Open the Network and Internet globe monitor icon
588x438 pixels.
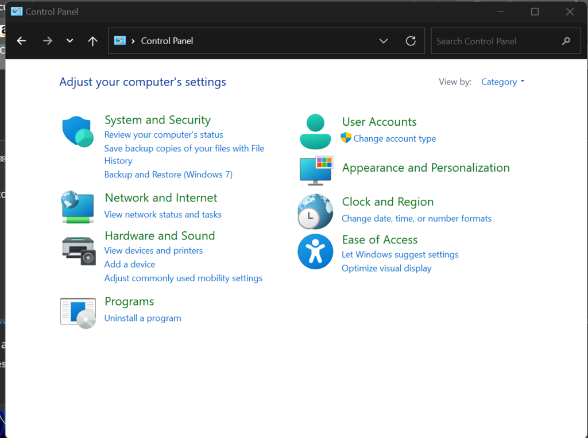[x=78, y=207]
